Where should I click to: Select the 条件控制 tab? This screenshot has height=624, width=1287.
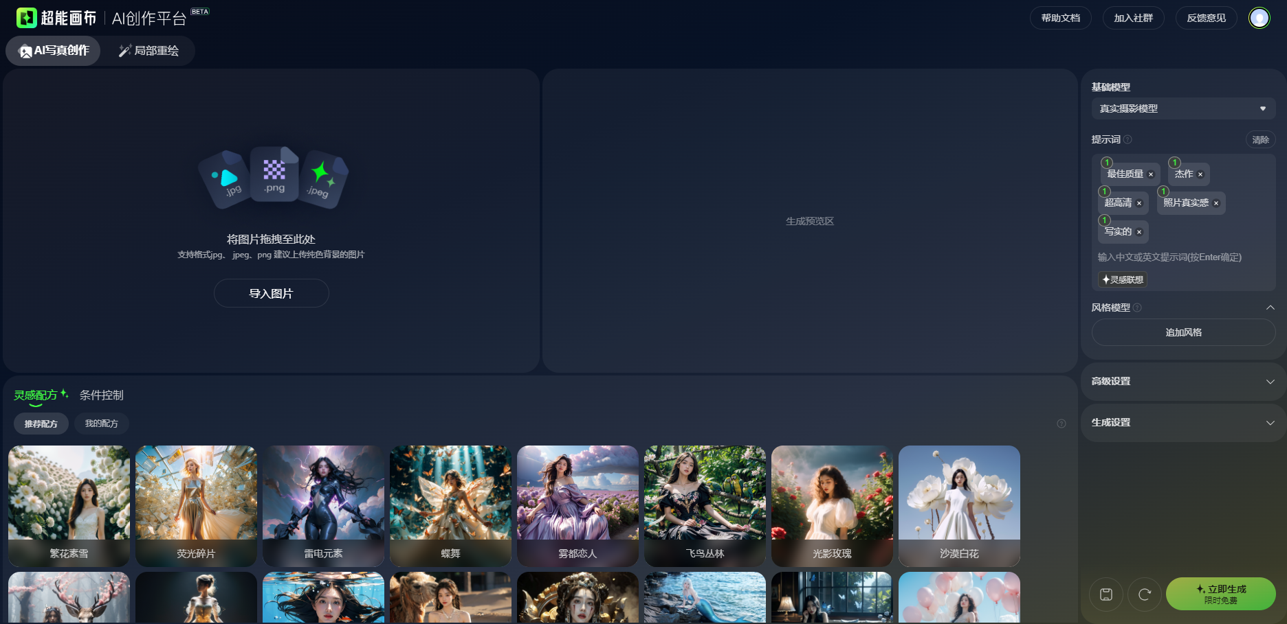pyautogui.click(x=102, y=395)
